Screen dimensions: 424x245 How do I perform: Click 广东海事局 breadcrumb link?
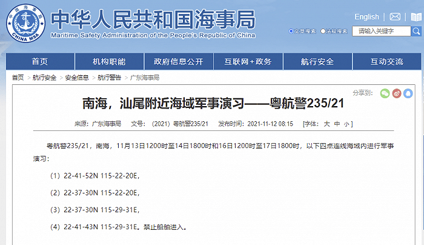click(145, 78)
